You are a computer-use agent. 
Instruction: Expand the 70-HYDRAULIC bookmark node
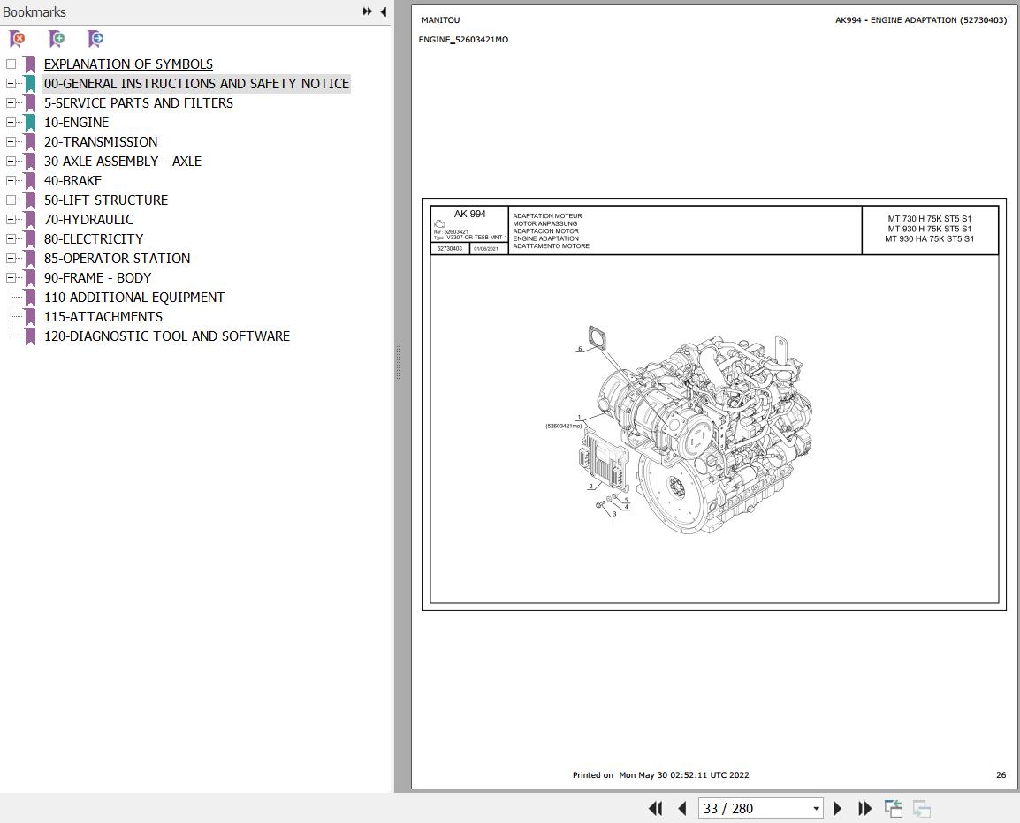coord(11,220)
